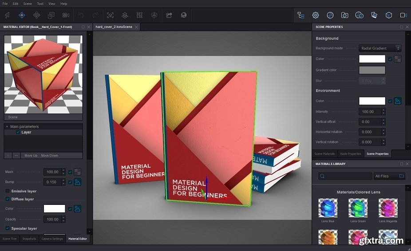Click the scene tree icon in top-right toolbar
The image size is (411, 251).
point(301,15)
